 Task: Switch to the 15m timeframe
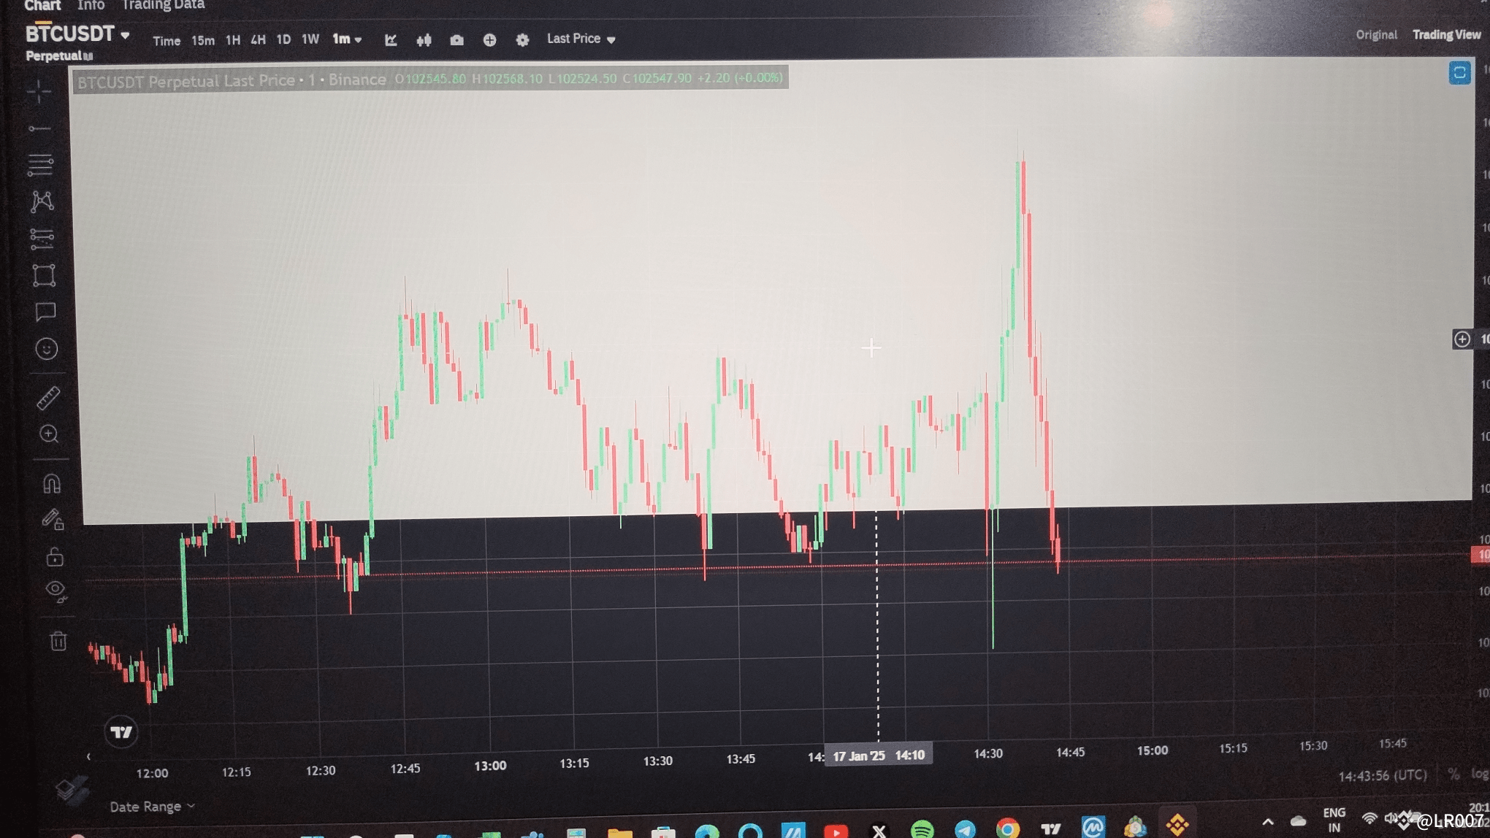(x=203, y=41)
